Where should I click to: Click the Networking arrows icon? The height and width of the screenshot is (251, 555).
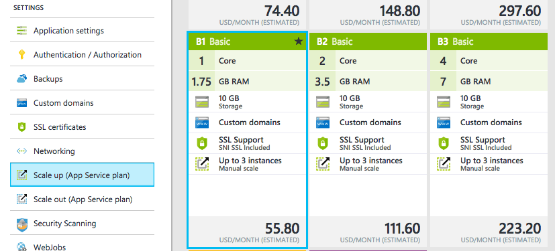click(22, 151)
